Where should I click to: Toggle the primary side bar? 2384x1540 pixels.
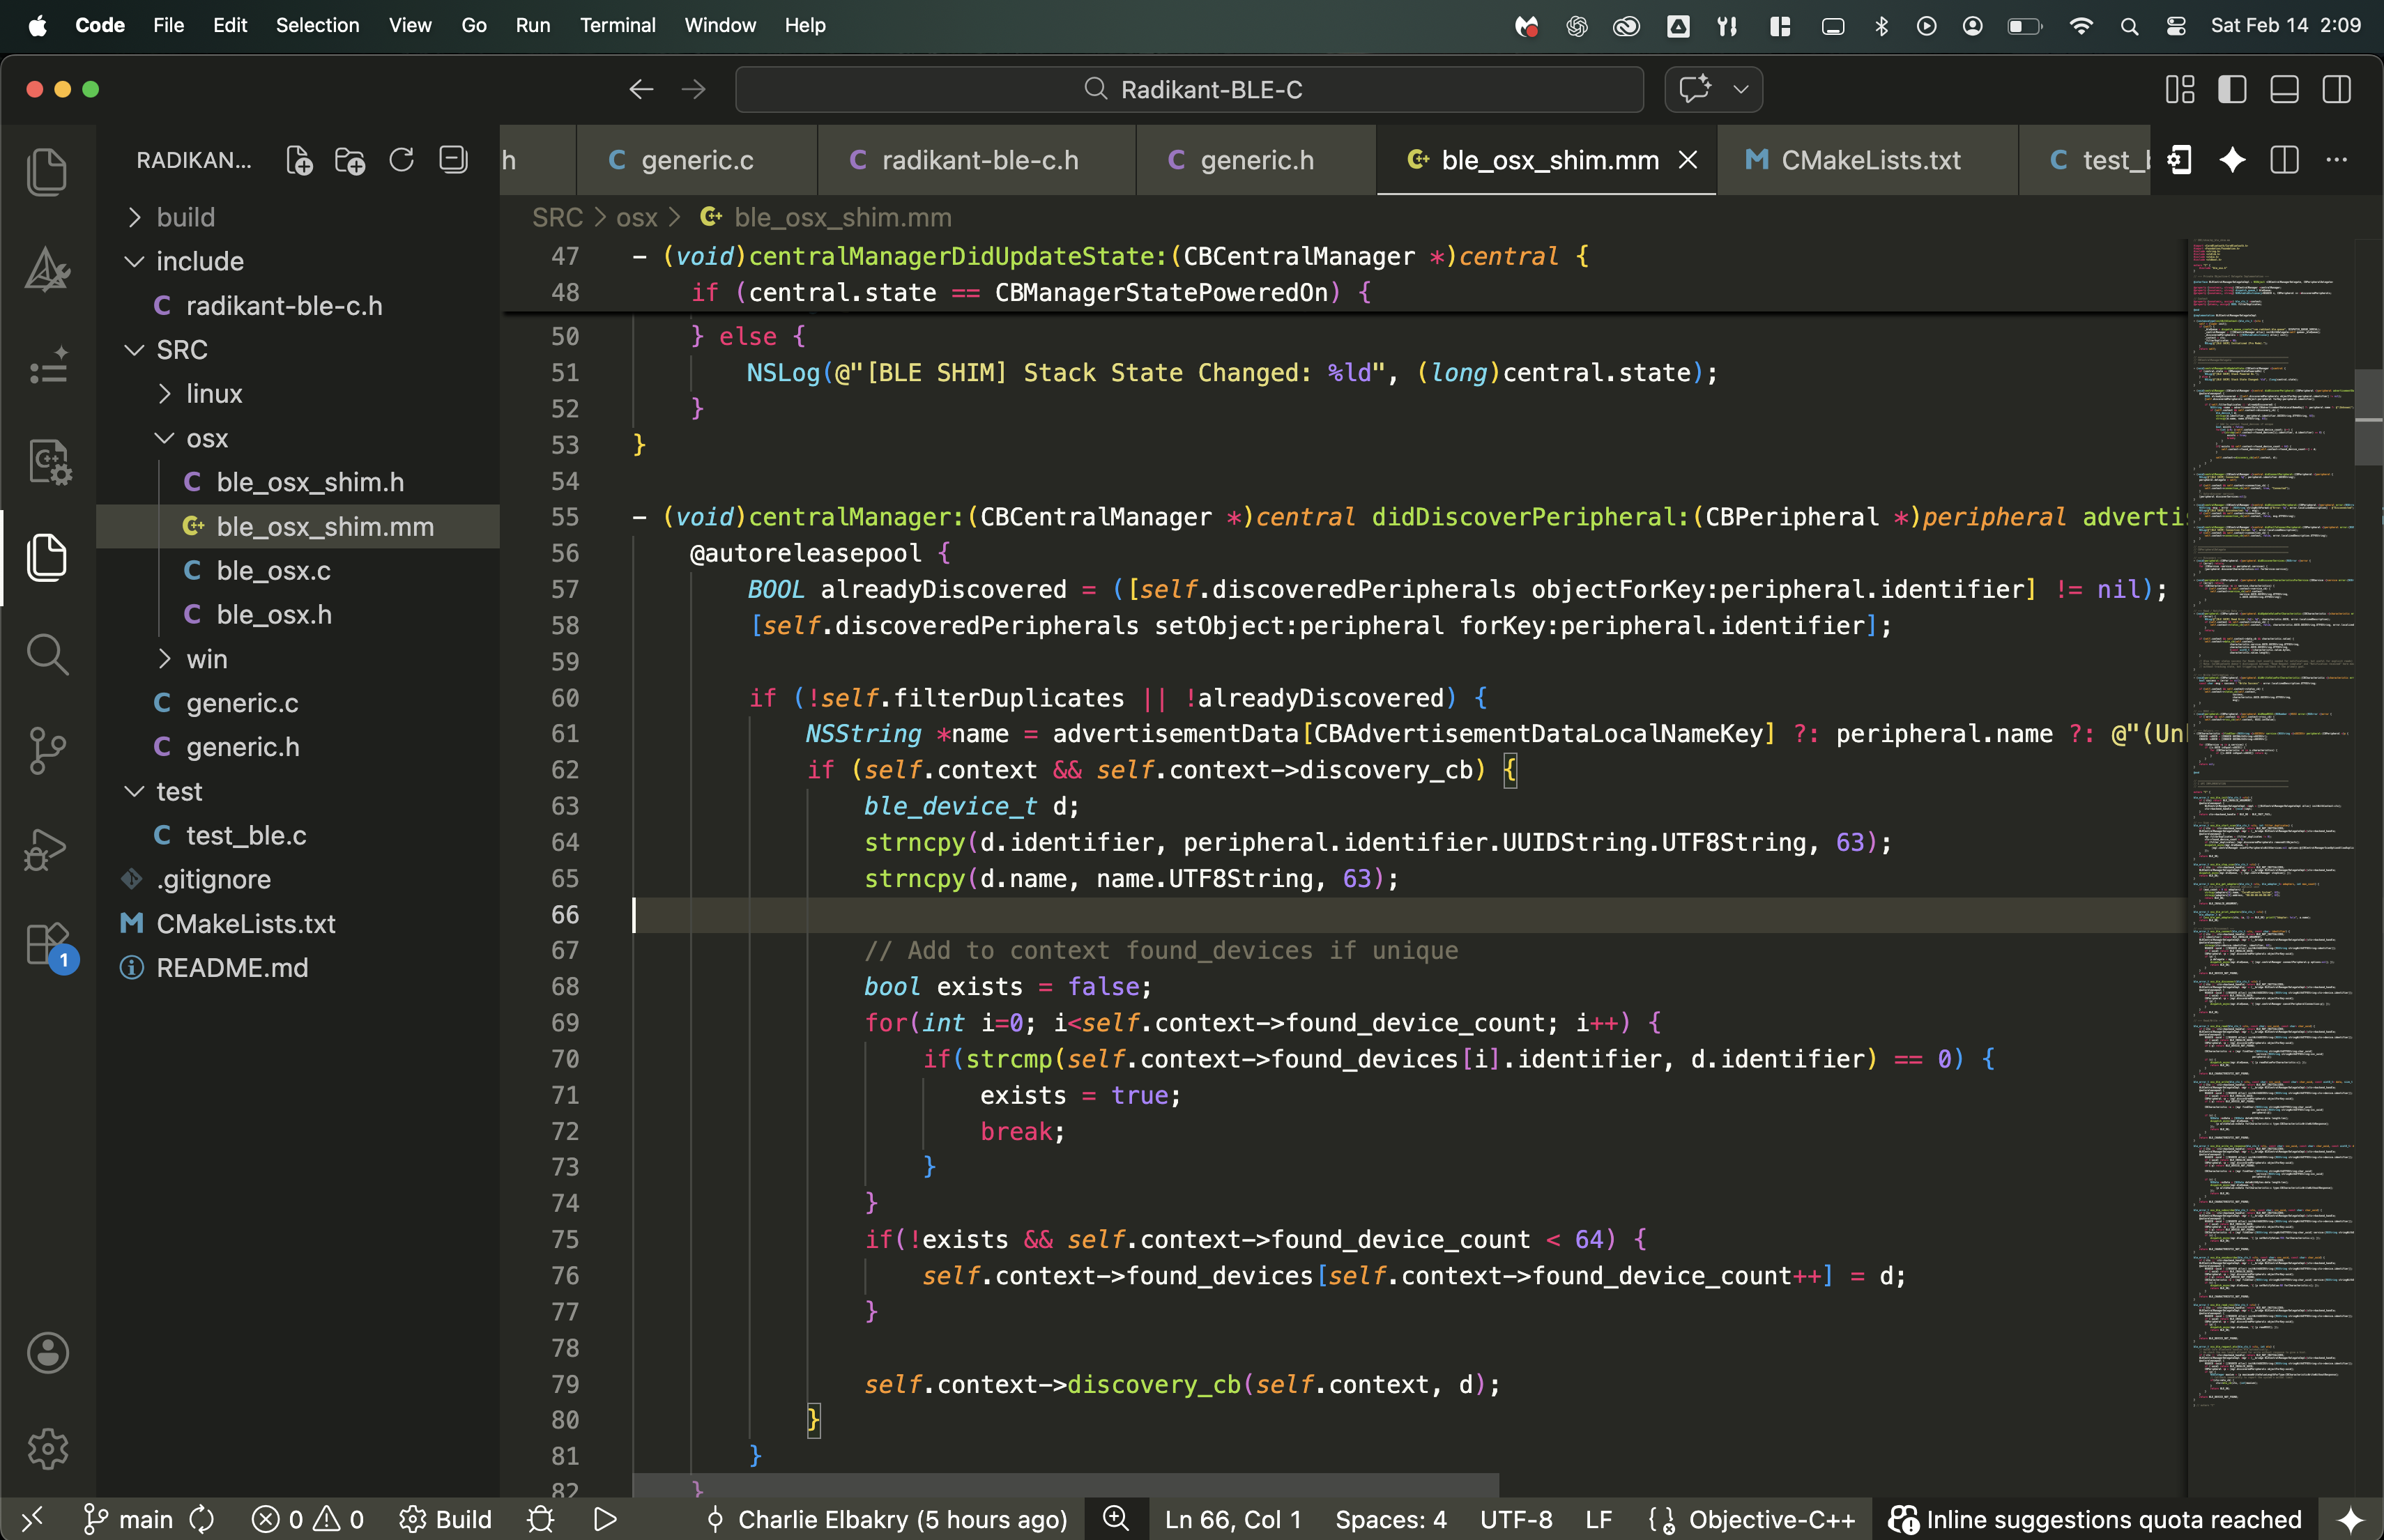click(2232, 90)
